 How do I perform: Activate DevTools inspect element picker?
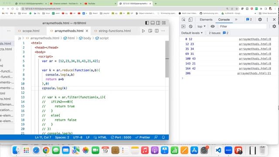pyautogui.click(x=184, y=20)
